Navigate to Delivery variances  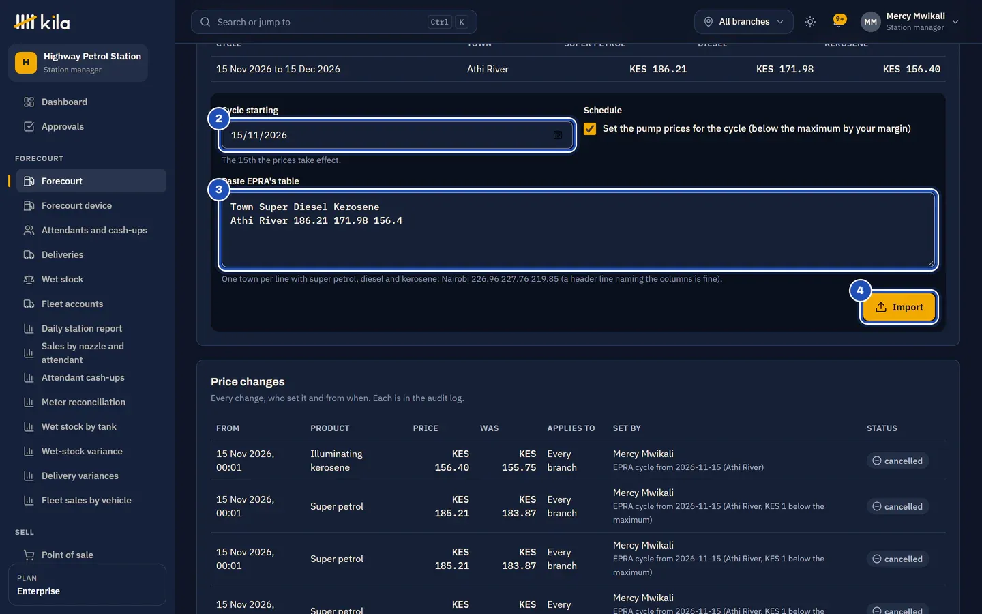pyautogui.click(x=91, y=476)
